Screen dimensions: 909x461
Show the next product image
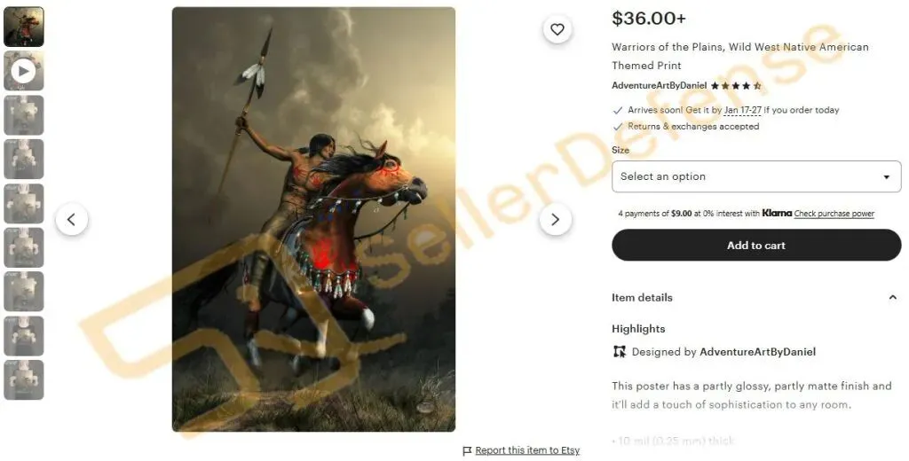click(556, 220)
